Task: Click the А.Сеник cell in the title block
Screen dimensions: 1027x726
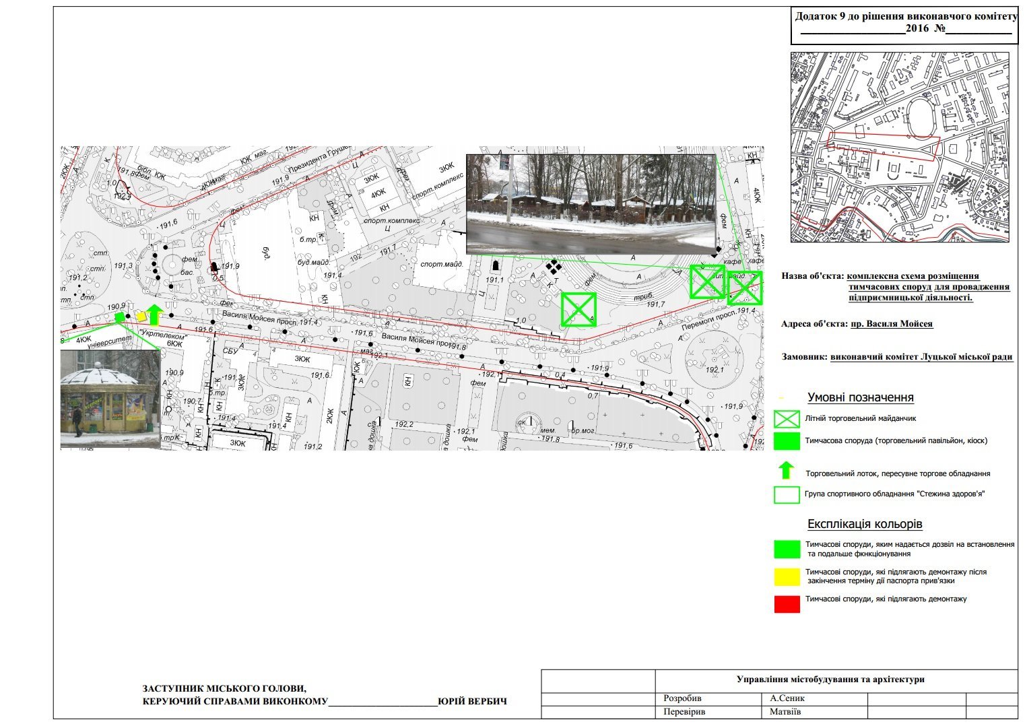Action: tap(787, 698)
